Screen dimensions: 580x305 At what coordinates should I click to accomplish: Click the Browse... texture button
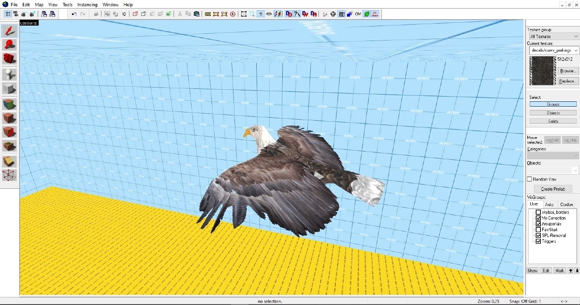(x=568, y=71)
